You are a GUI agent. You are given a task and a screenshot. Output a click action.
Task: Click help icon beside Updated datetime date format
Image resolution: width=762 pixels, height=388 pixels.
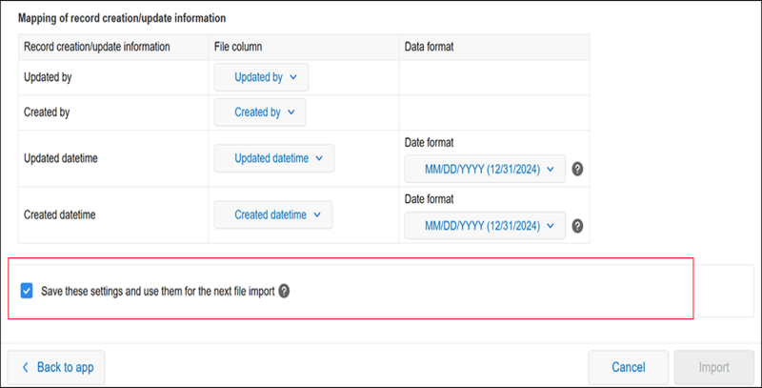click(577, 170)
